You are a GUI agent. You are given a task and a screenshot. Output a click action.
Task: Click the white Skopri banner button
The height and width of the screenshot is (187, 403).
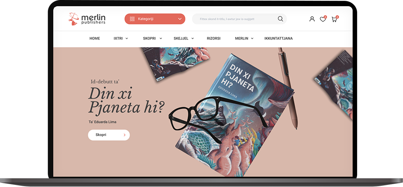point(109,135)
